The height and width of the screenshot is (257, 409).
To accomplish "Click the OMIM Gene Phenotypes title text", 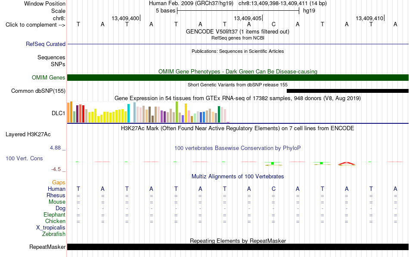I will click(238, 71).
